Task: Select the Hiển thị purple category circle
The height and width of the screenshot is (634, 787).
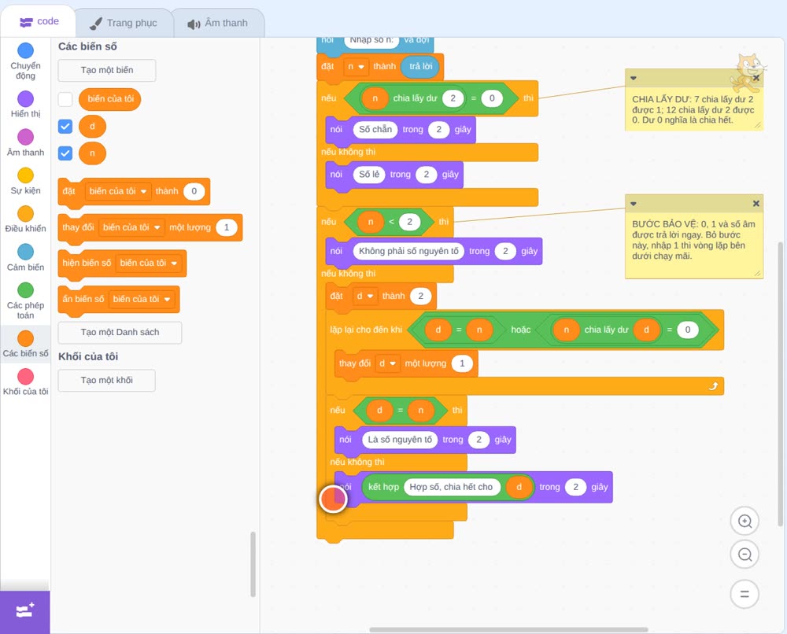Action: (x=26, y=99)
